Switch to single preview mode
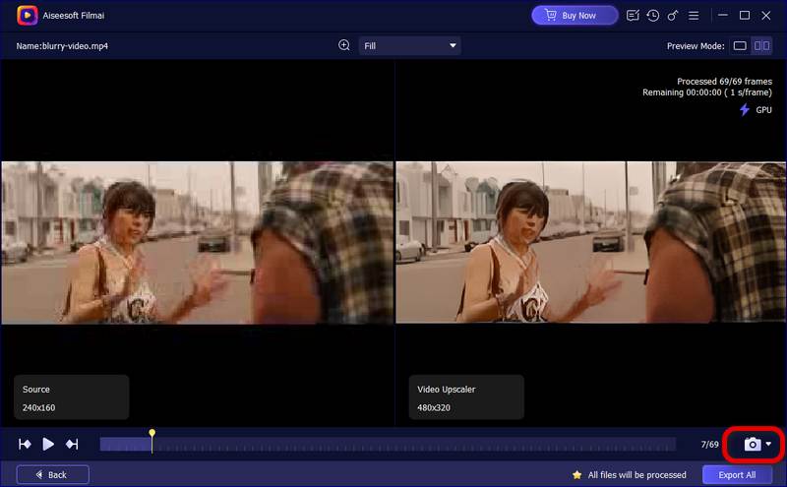 [740, 45]
